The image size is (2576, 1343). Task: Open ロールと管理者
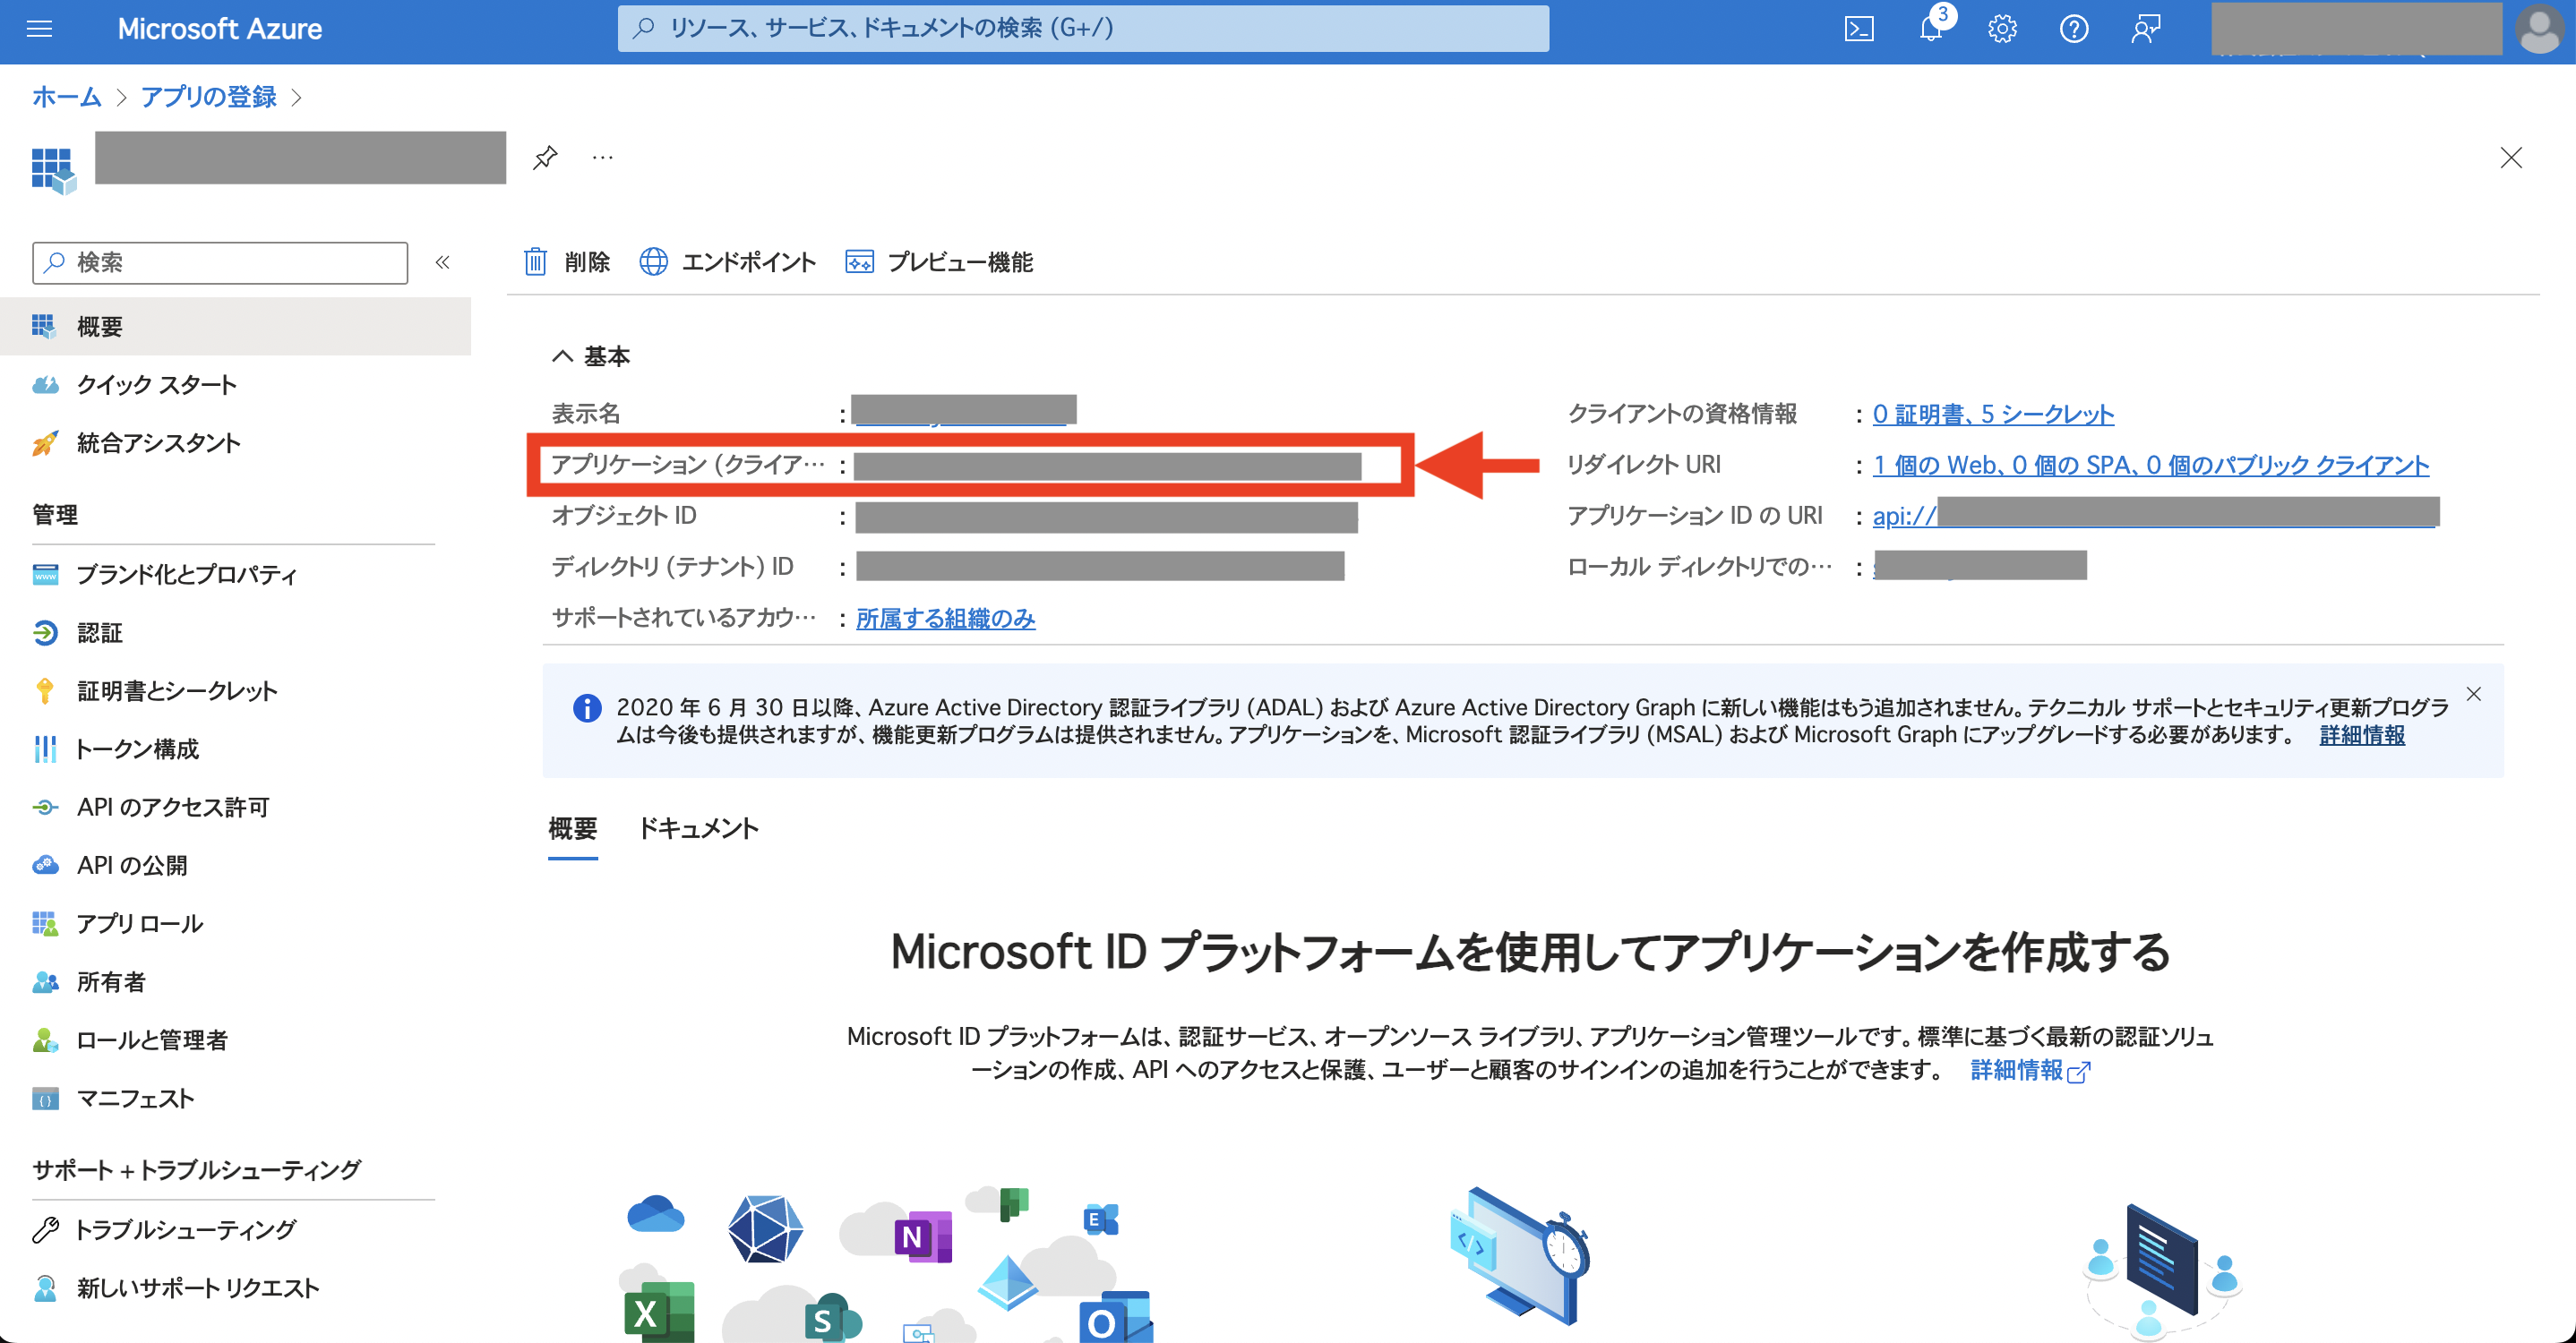[x=152, y=1039]
